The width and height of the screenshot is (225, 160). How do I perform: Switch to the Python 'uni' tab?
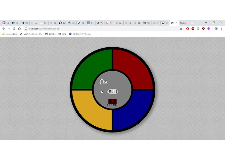(x=72, y=23)
